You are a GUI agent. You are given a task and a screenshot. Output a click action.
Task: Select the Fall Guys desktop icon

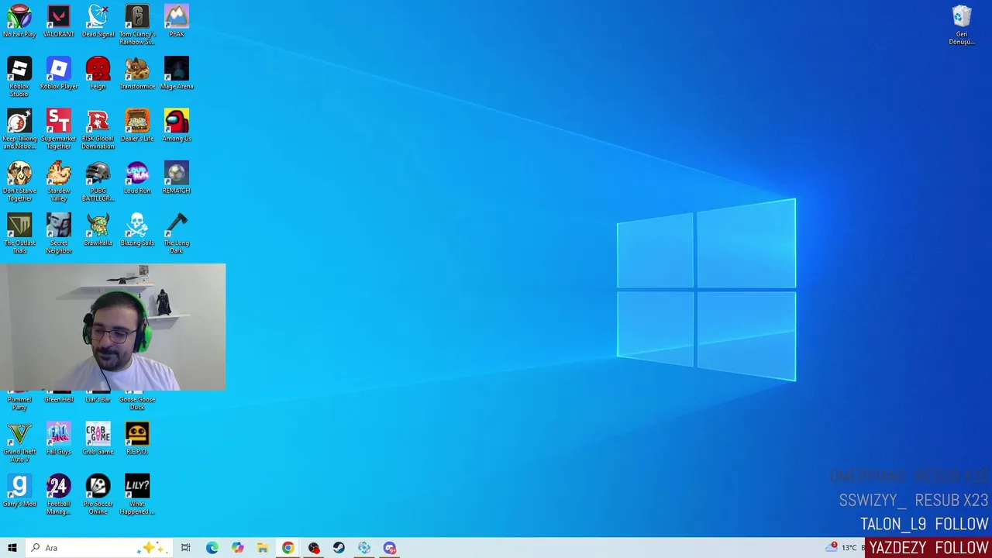(x=59, y=438)
